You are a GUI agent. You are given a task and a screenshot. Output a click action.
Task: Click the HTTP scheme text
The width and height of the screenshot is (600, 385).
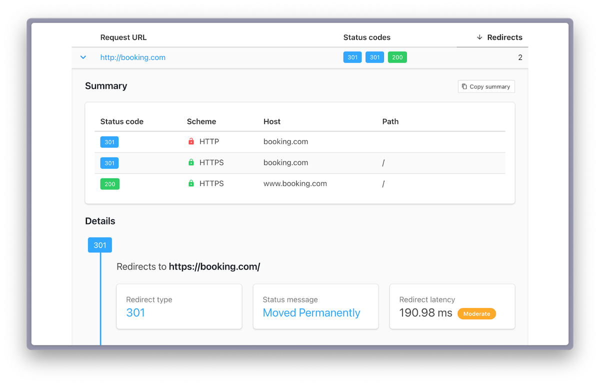coord(209,142)
